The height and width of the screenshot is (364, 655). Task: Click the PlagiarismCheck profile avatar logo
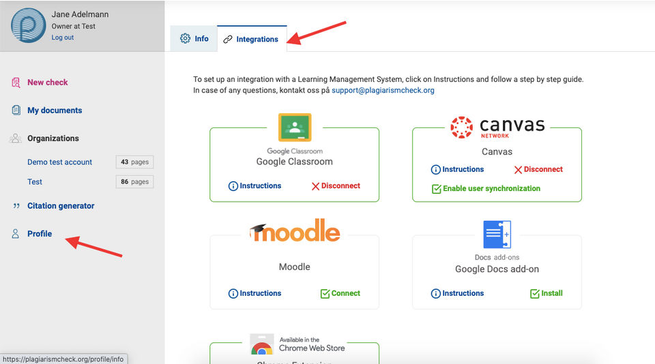[29, 25]
